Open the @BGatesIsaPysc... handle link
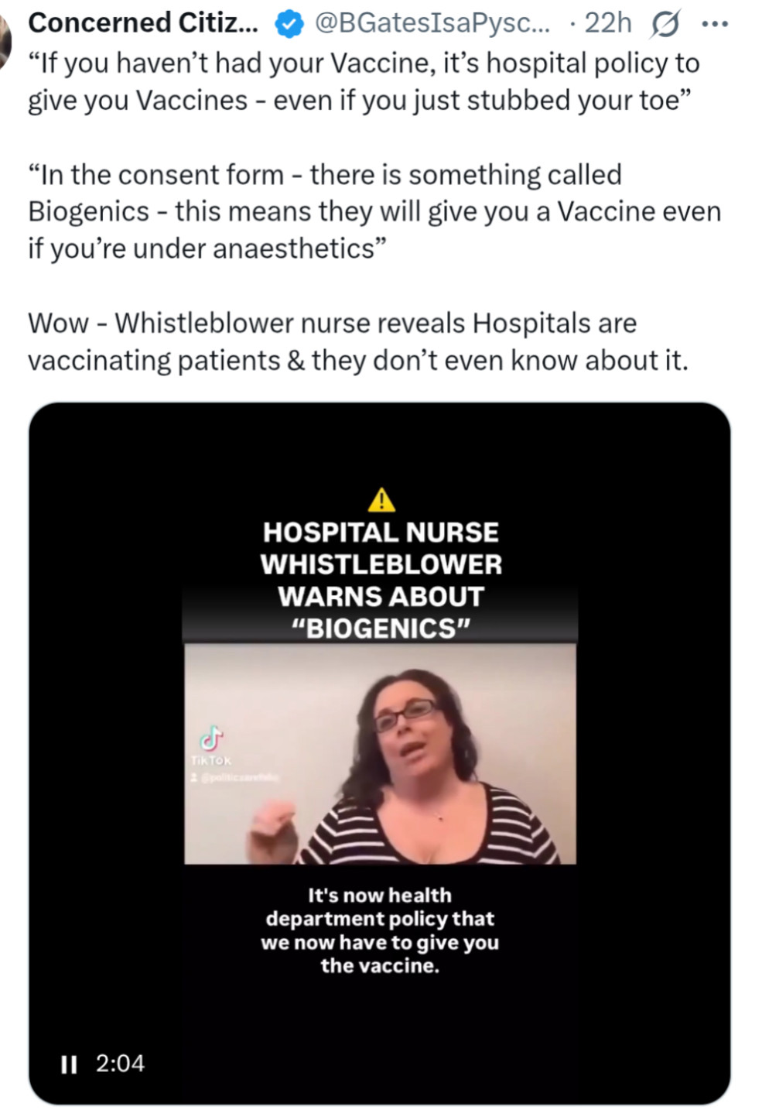Image resolution: width=762 pixels, height=1117 pixels. pos(432,24)
